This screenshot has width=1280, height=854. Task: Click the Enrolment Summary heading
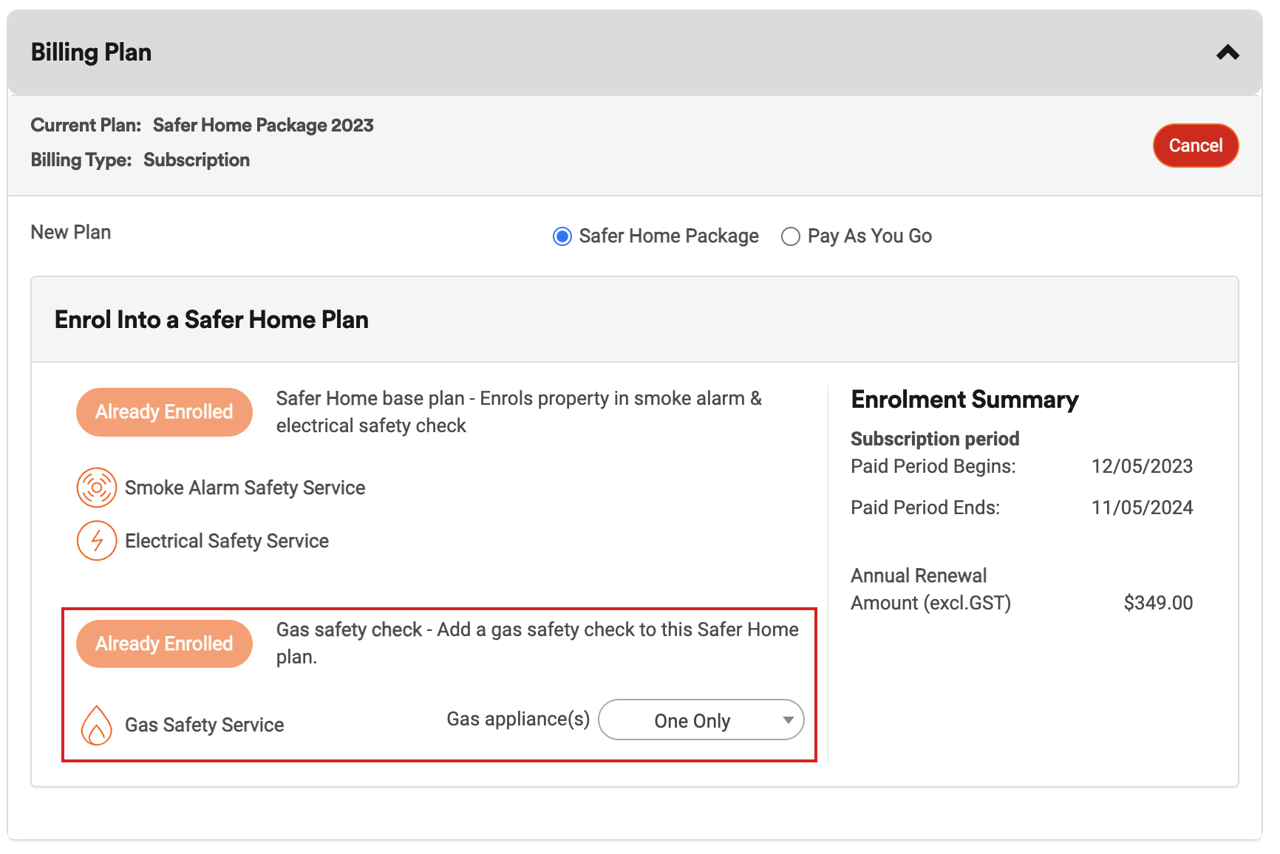[964, 400]
